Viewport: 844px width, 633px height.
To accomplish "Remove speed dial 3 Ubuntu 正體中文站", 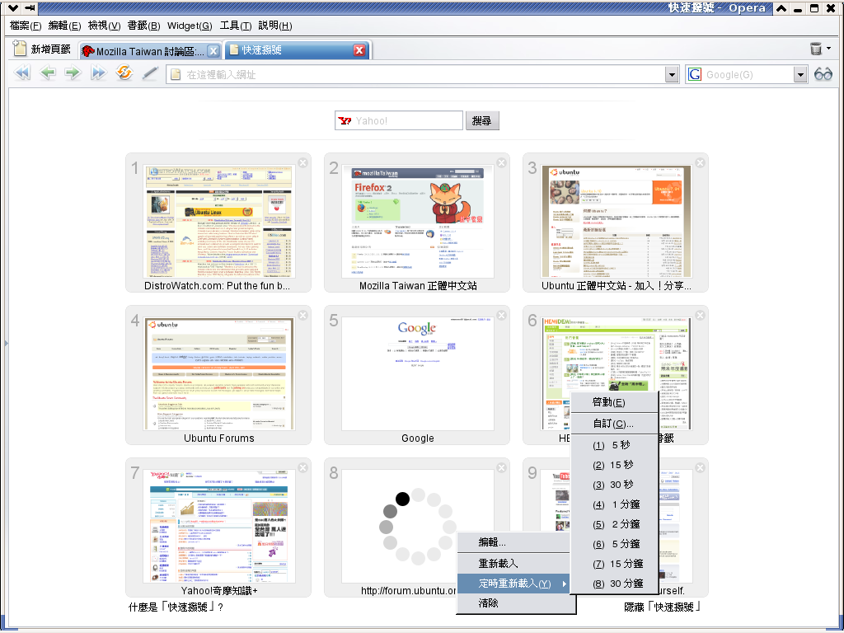I will [x=701, y=162].
